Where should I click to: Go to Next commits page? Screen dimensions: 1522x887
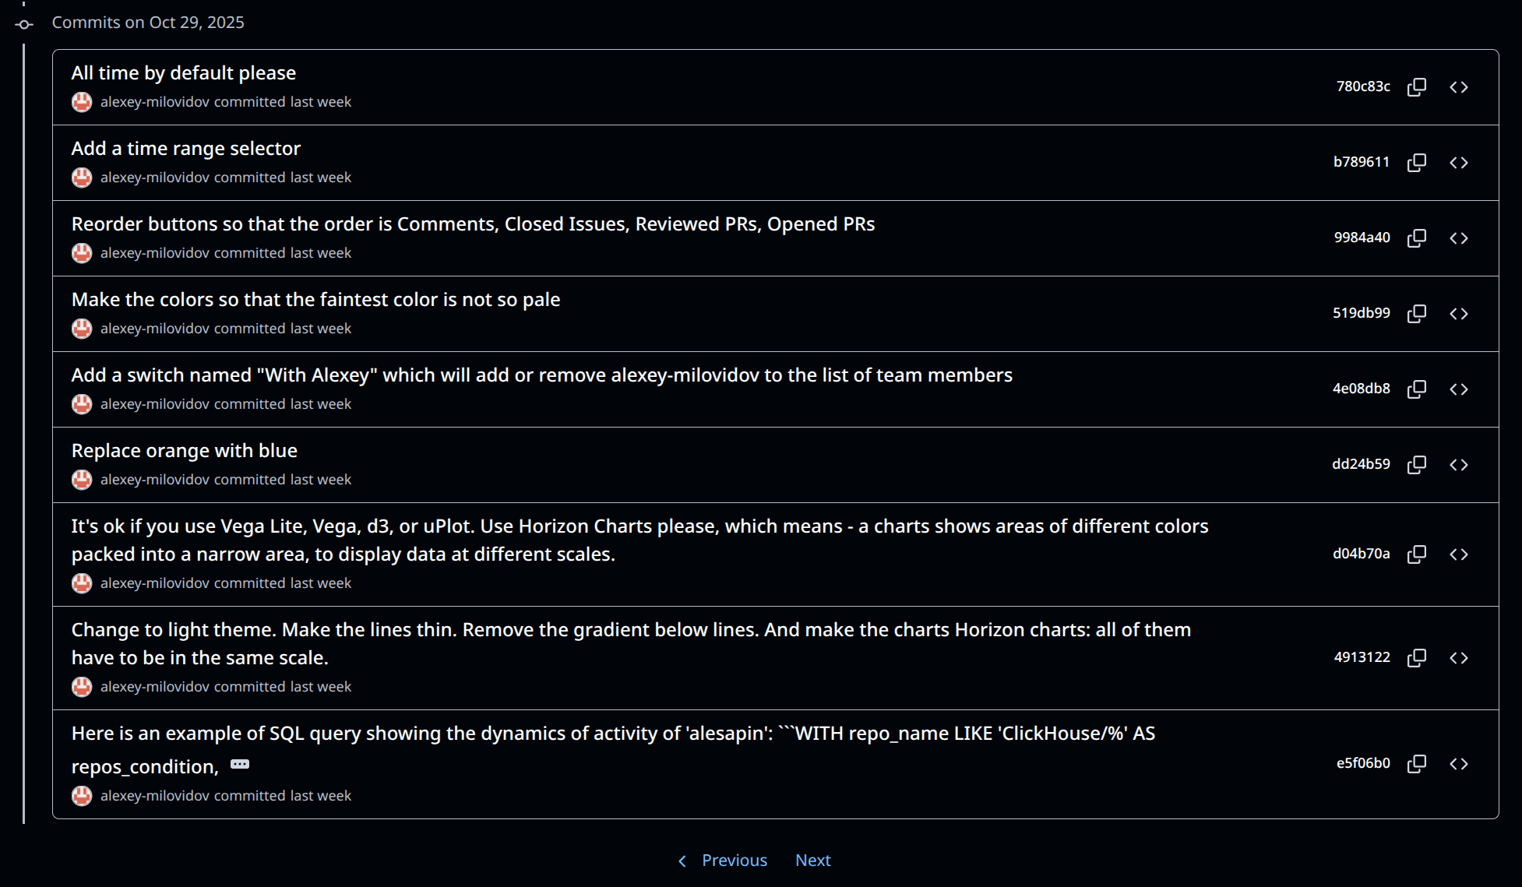(x=812, y=861)
